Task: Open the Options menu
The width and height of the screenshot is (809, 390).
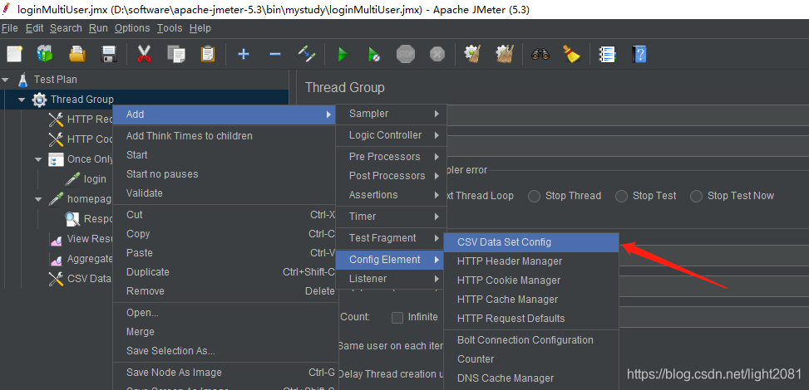Action: tap(132, 28)
